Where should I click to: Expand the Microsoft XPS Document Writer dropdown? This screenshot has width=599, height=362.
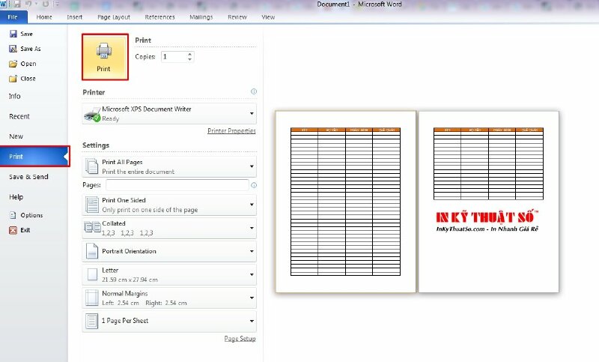click(x=251, y=114)
